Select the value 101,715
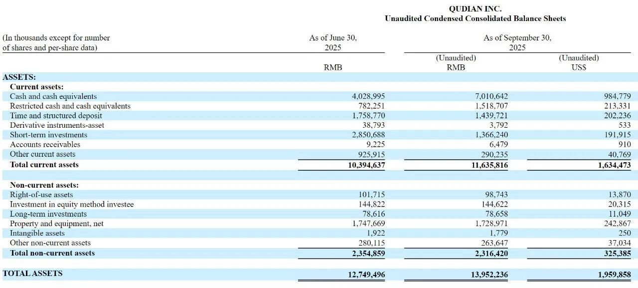The image size is (638, 288). click(372, 195)
